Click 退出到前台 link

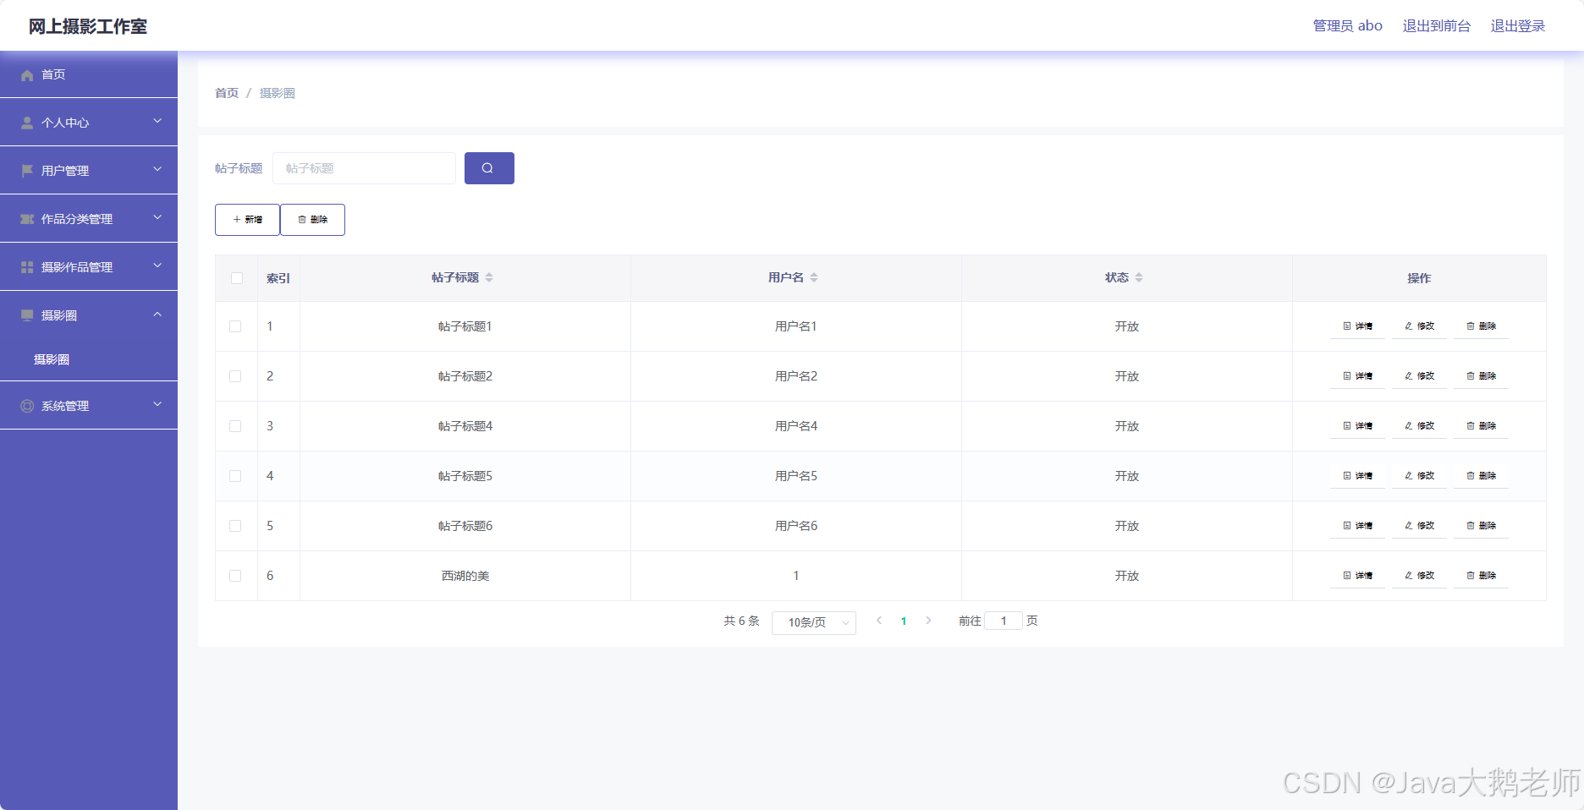[1436, 26]
